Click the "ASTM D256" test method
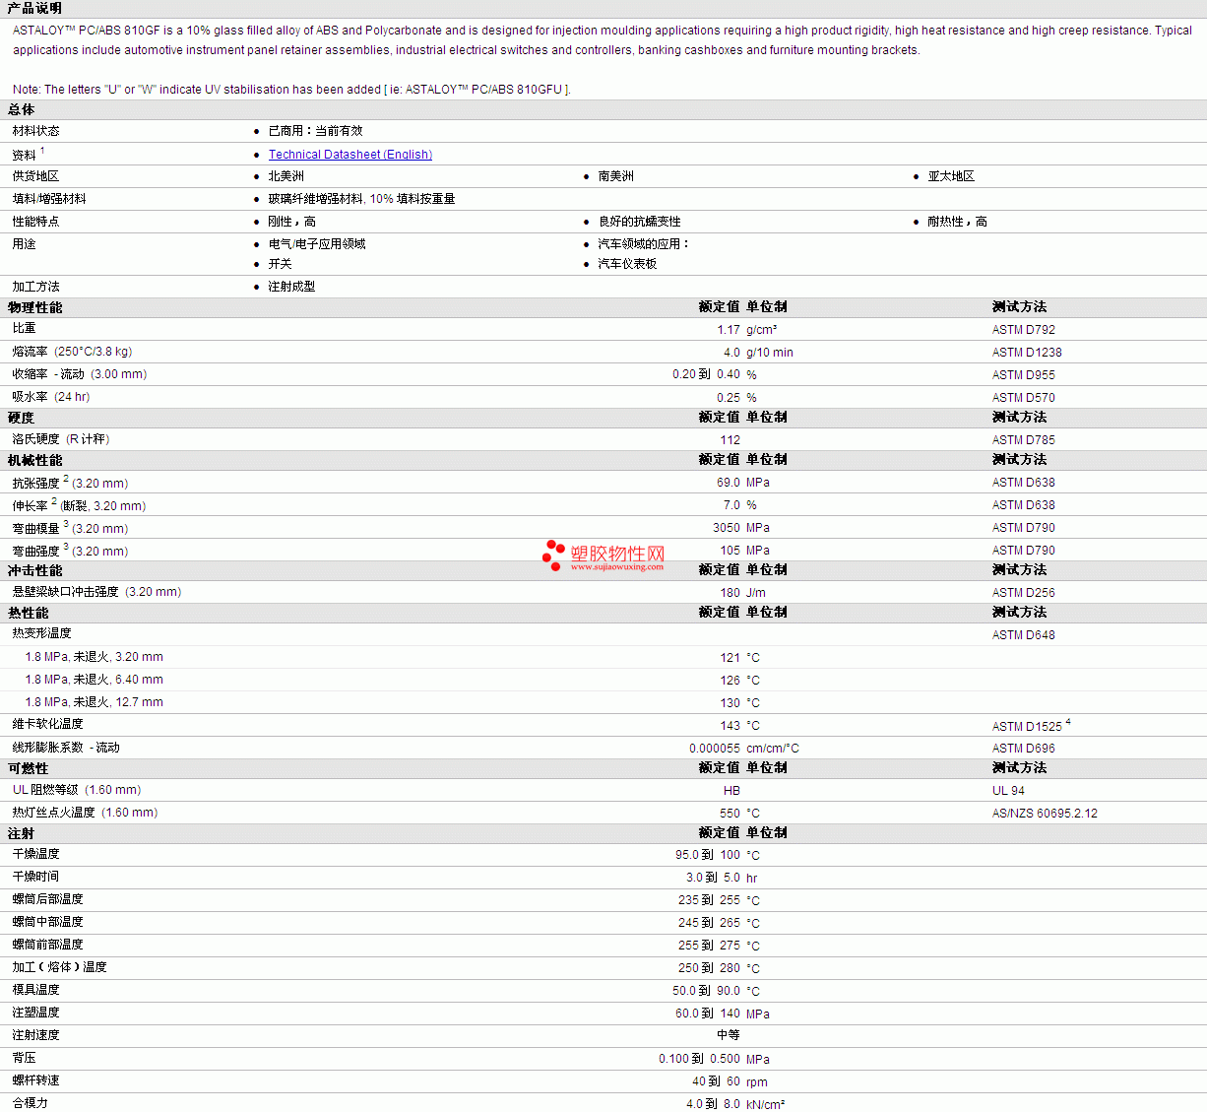The image size is (1207, 1112). click(1024, 593)
